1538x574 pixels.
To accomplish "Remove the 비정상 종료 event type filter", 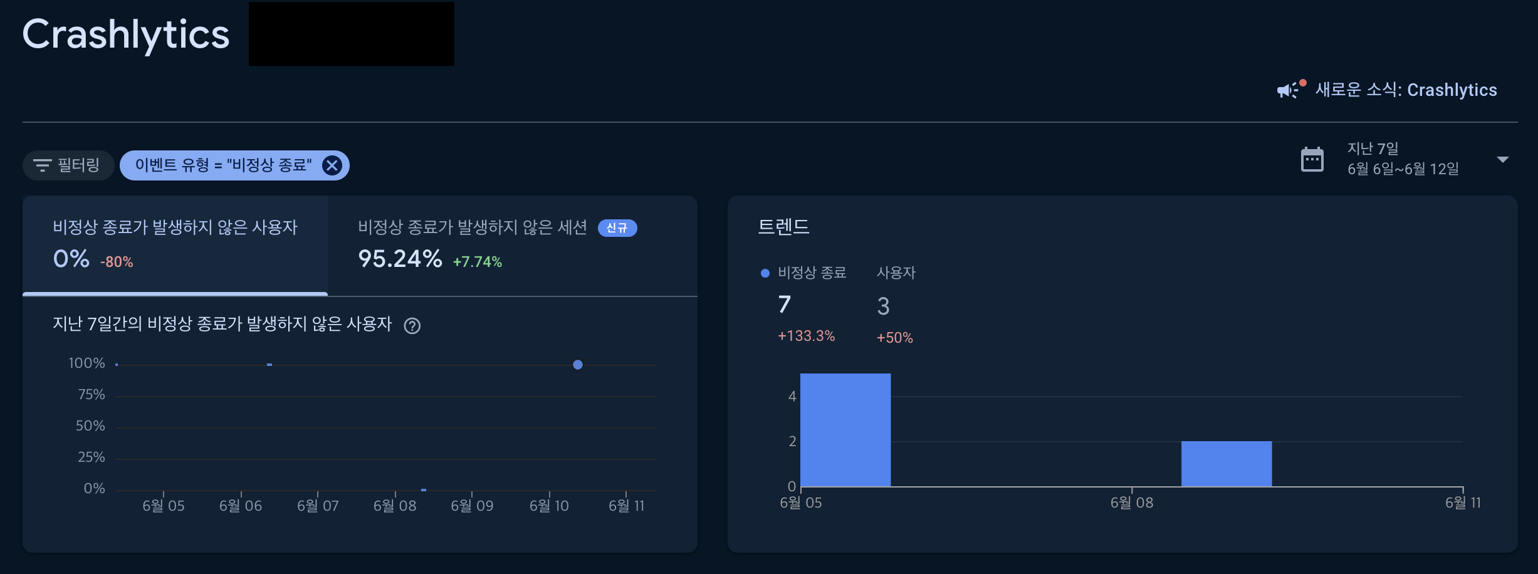I will [x=333, y=165].
